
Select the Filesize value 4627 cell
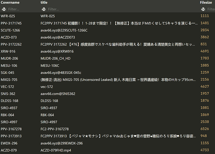(x=205, y=87)
